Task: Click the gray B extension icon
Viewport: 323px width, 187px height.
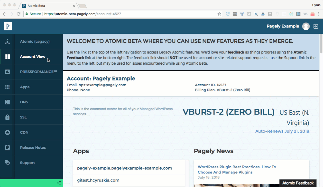Action: click(x=270, y=14)
